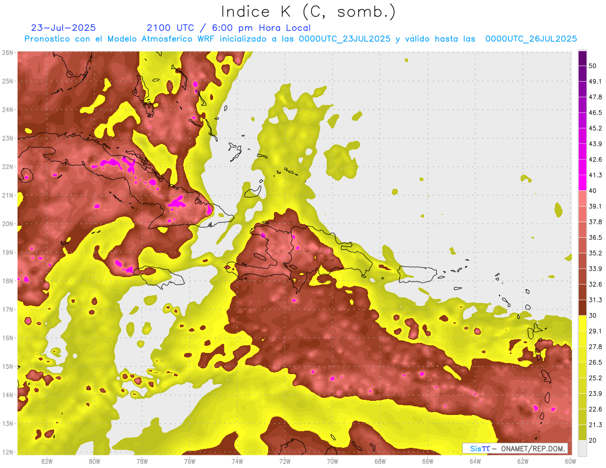Click the '47.8' colorbar value

595,97
